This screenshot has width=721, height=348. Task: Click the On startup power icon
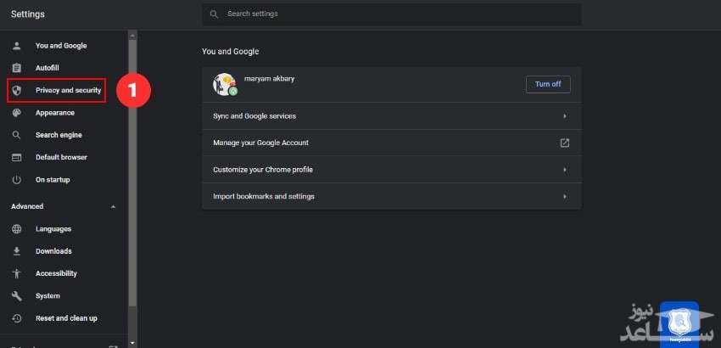[x=16, y=180]
